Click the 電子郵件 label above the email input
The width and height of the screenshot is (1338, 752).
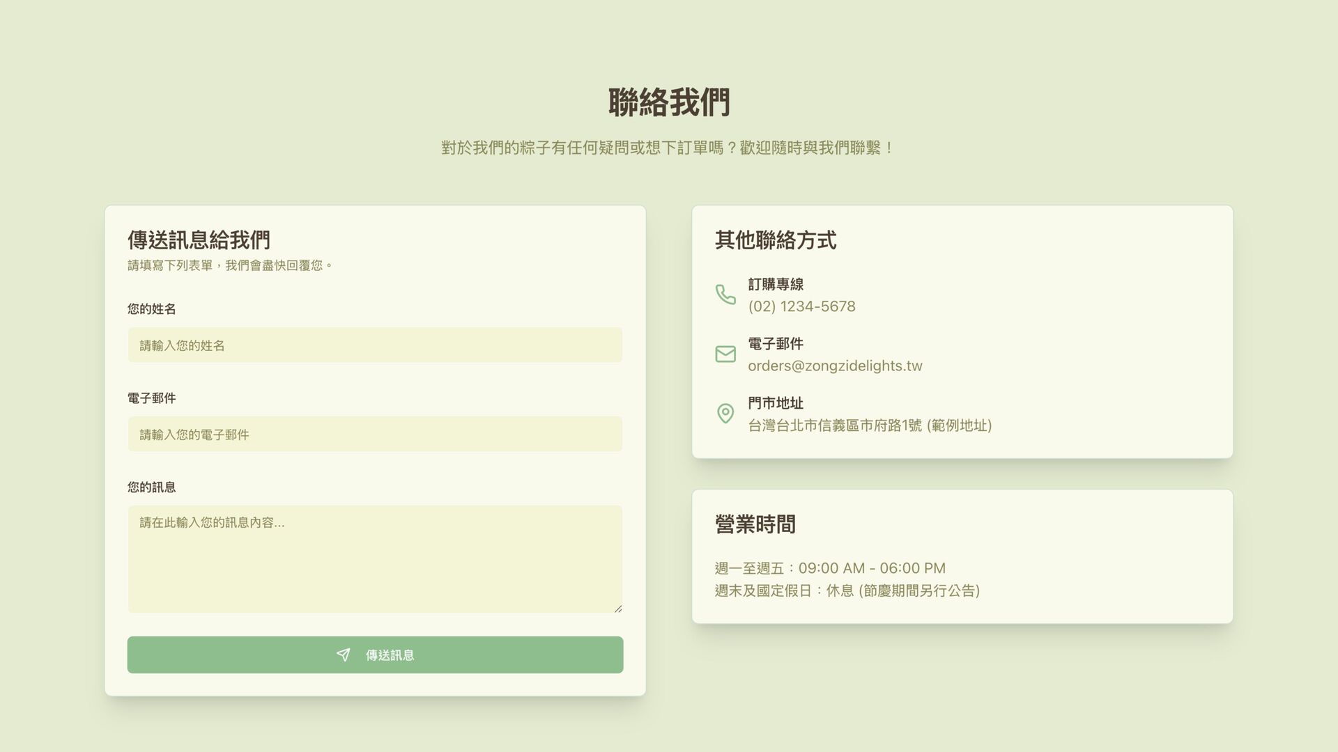(x=151, y=398)
